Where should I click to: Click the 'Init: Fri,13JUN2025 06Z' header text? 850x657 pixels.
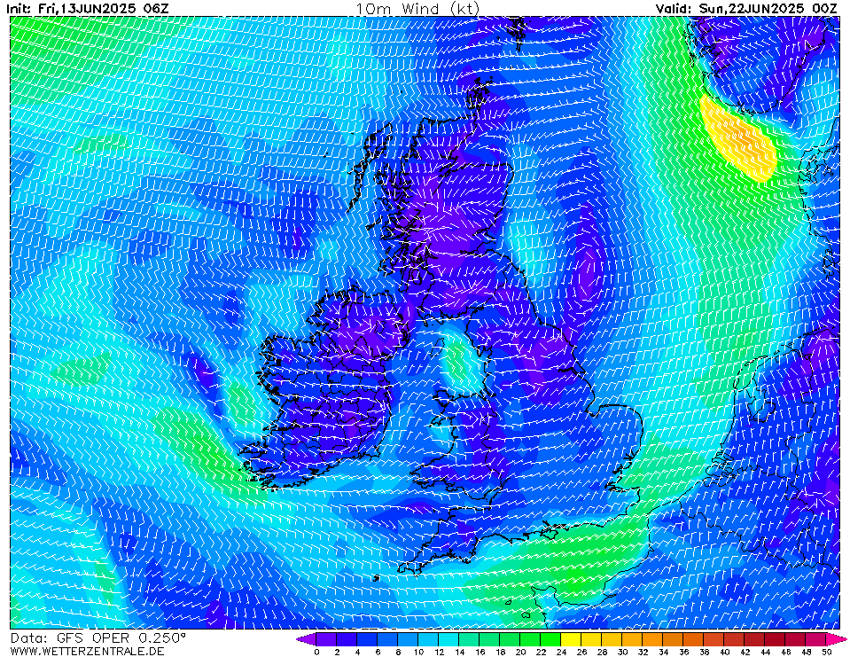pos(88,8)
